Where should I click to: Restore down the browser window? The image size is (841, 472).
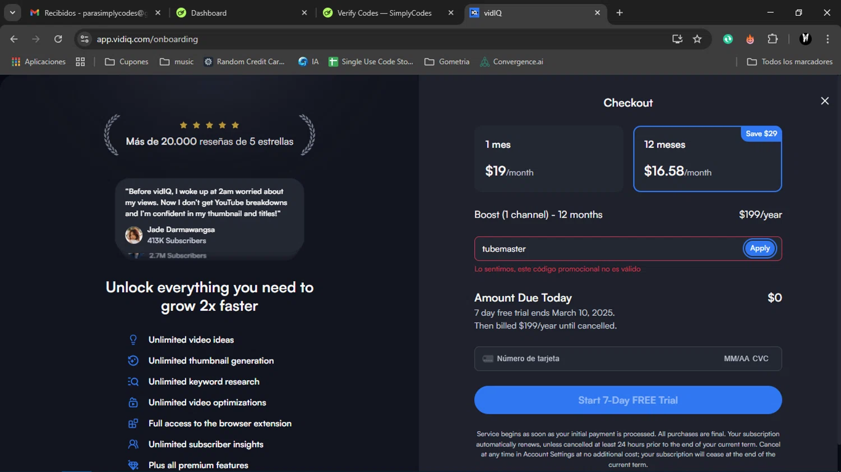(798, 13)
